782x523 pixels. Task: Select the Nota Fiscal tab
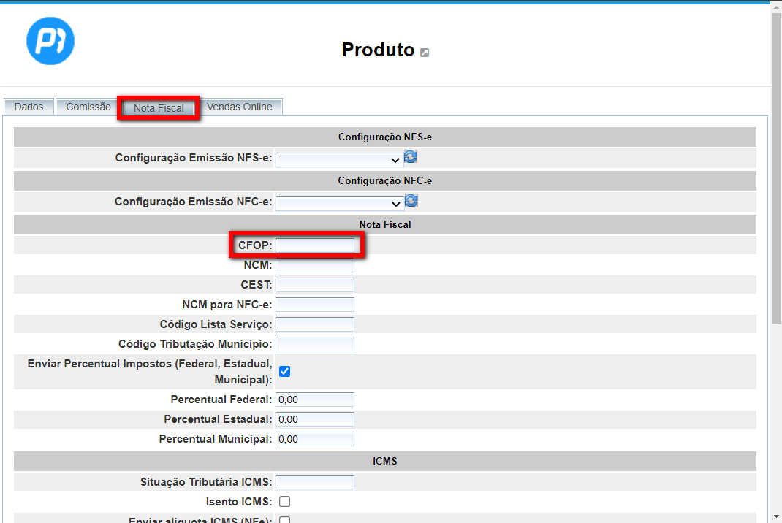pos(159,108)
